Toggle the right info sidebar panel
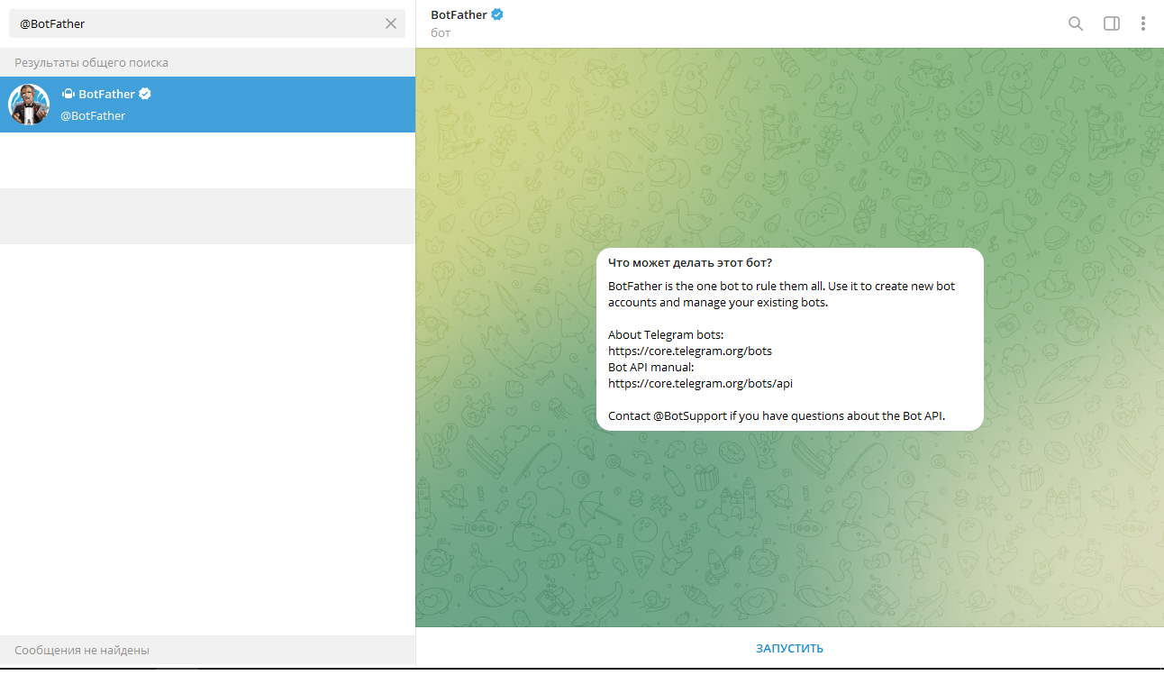This screenshot has height=675, width=1164. (x=1111, y=23)
